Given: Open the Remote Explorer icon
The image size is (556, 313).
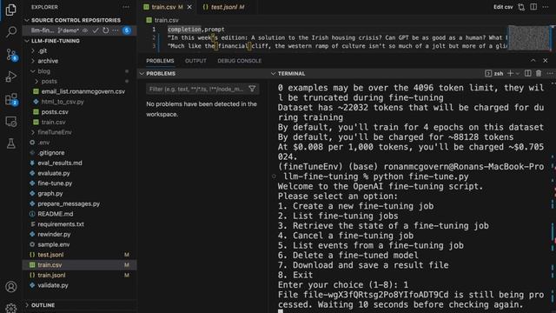Looking at the screenshot, I should 11,122.
